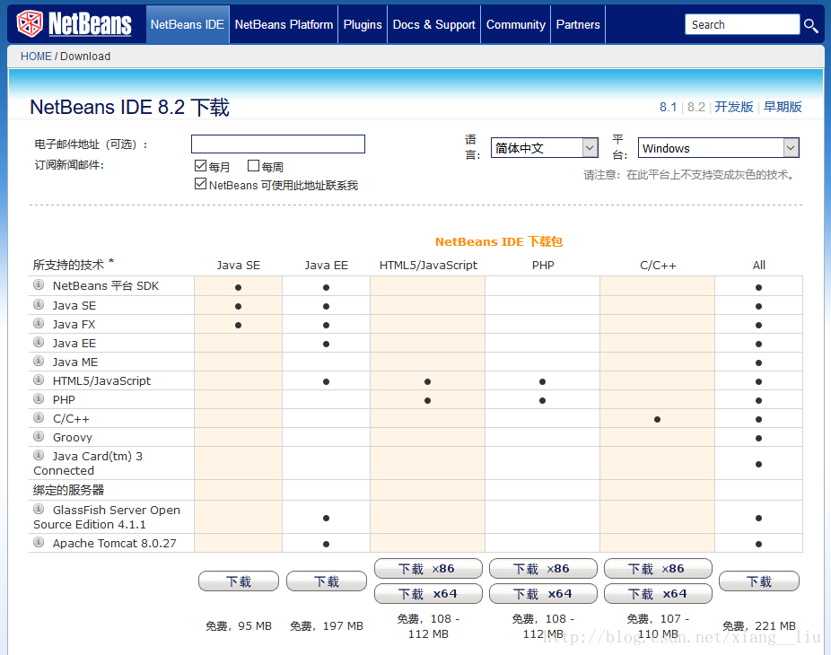The image size is (831, 655).
Task: Open info icon for HTML5/JavaScript row
Action: click(39, 380)
